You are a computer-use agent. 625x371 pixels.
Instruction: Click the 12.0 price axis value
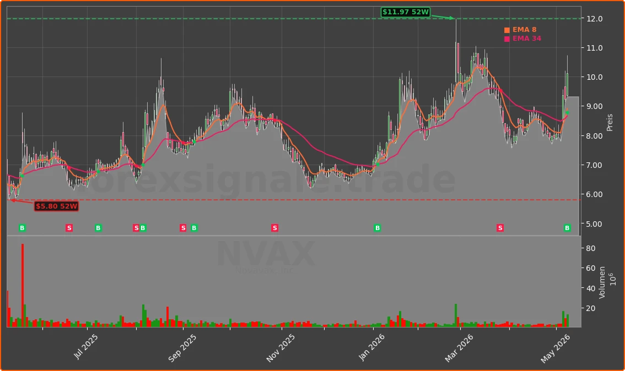(594, 19)
